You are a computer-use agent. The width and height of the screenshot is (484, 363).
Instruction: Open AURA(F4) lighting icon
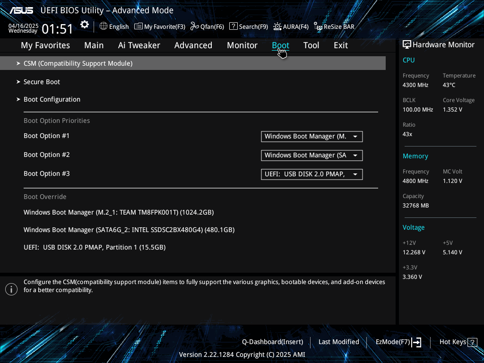(277, 26)
